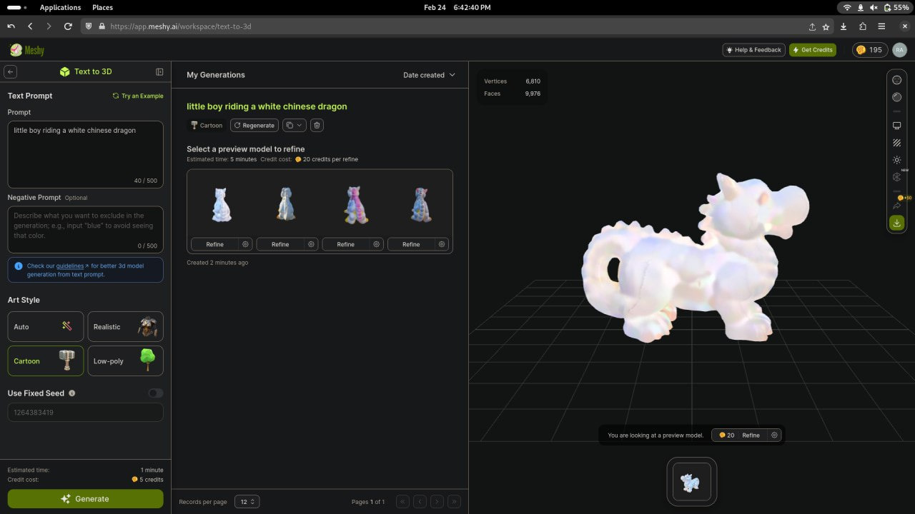Refine the fourth preview model
Screen dimensions: 915x514
tap(411, 244)
